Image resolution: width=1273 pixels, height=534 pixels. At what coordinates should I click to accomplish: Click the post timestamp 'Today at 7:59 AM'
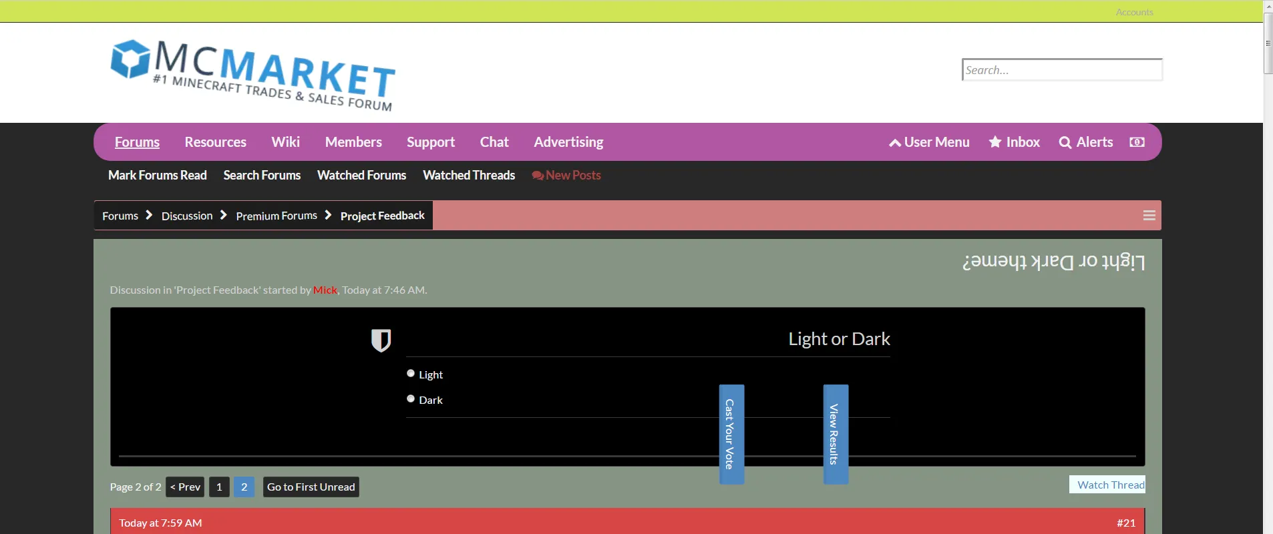pos(160,523)
